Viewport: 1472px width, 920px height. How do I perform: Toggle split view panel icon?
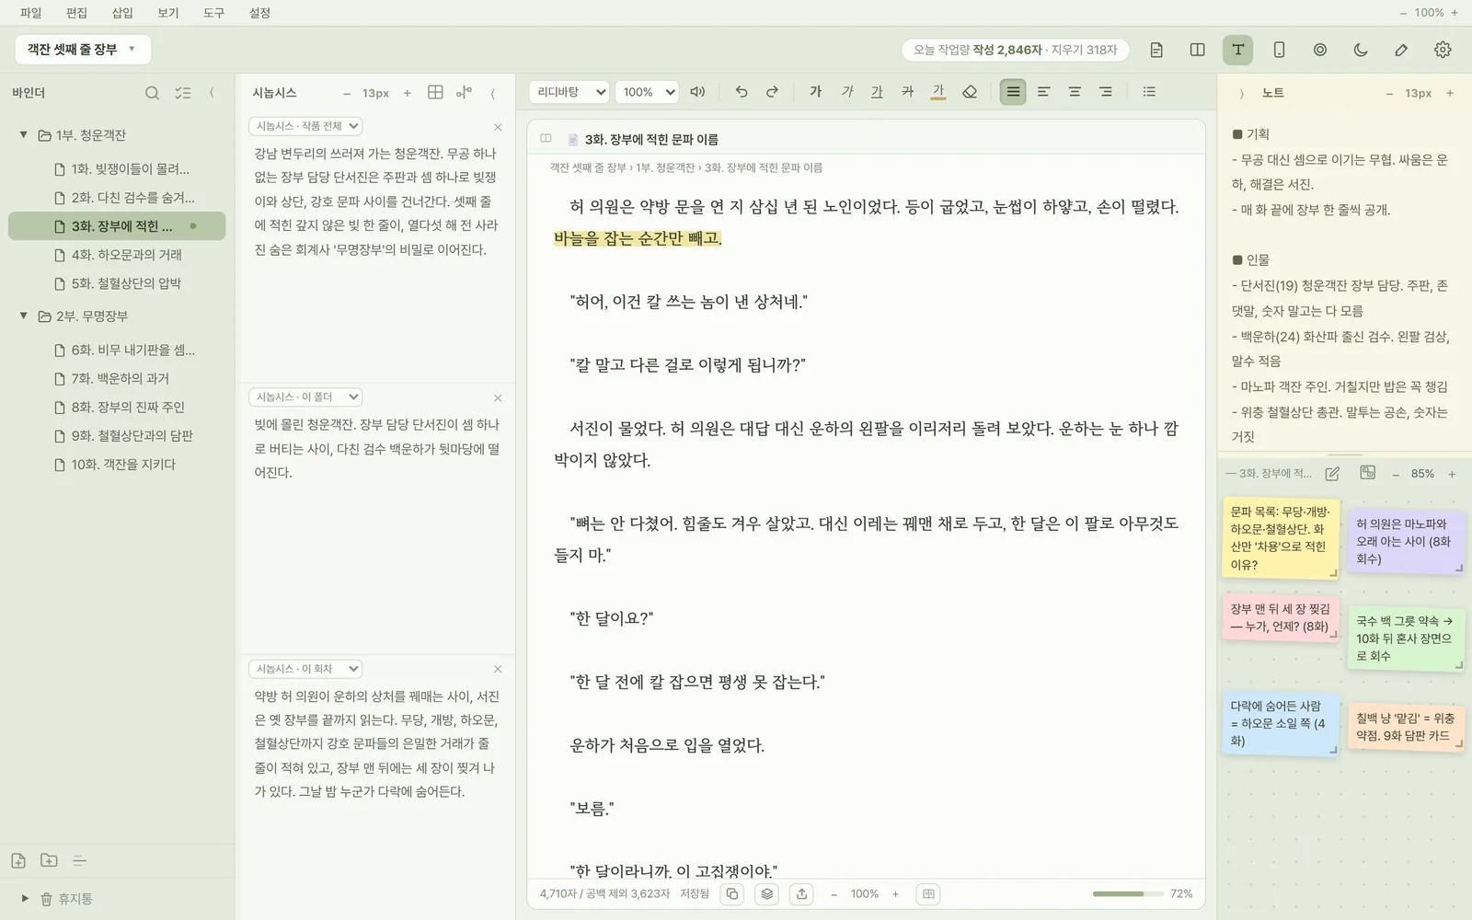pyautogui.click(x=1197, y=50)
